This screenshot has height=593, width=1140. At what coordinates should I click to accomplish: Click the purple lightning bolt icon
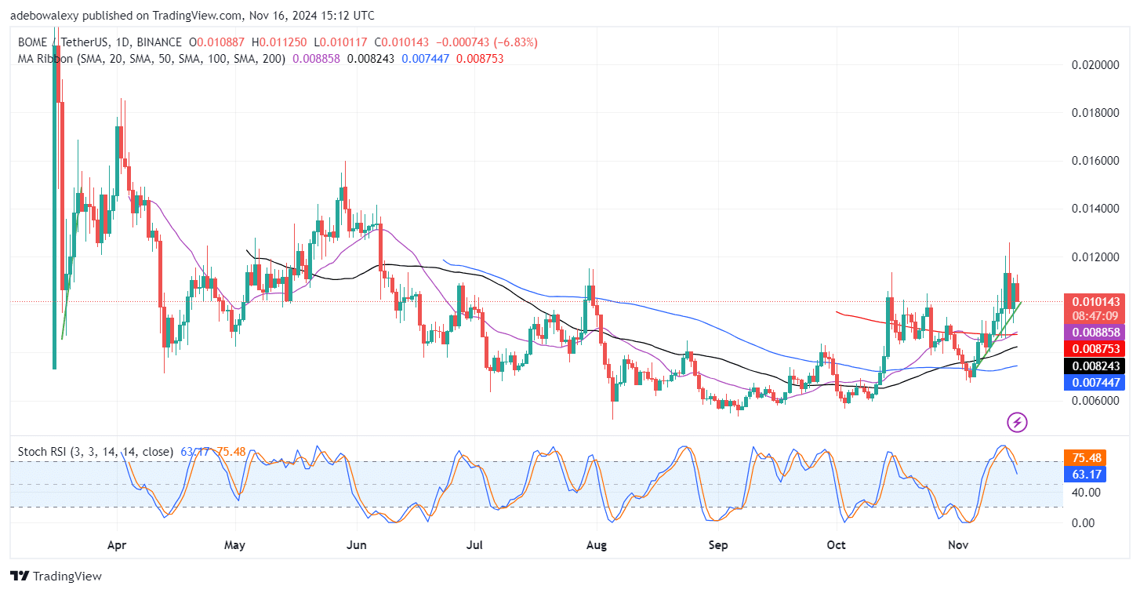1017,423
